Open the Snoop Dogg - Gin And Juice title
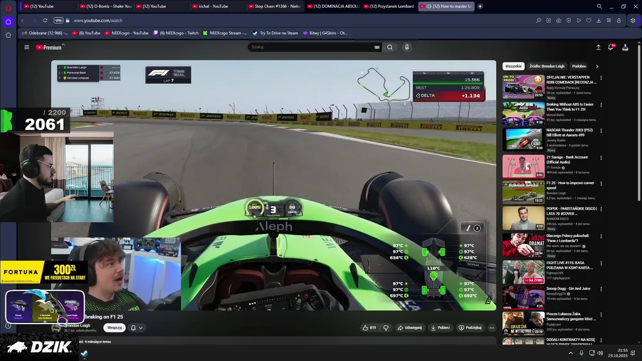The image size is (642, 361). click(568, 289)
